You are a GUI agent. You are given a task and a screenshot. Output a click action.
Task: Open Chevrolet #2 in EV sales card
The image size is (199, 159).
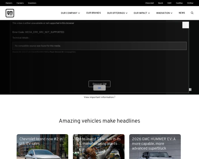[x=42, y=146]
